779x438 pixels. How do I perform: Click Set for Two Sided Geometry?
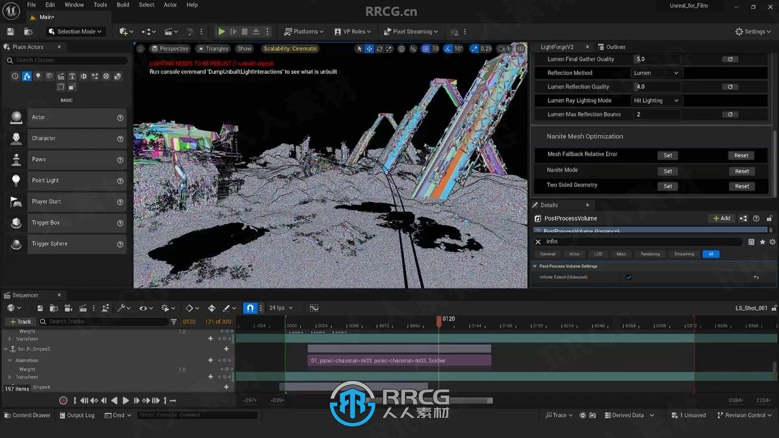pyautogui.click(x=668, y=187)
